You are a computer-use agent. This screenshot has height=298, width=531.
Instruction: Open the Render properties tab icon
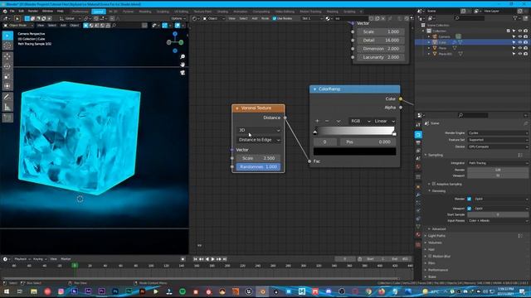point(418,134)
